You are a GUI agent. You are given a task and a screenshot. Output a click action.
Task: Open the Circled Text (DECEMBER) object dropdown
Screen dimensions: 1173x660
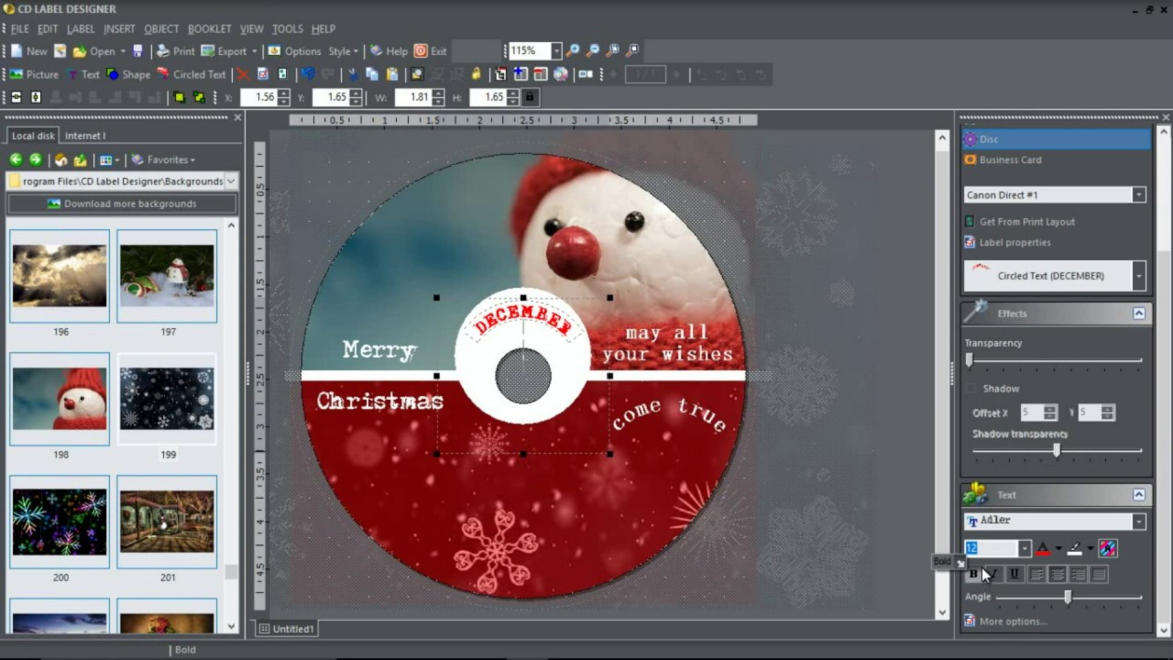(1139, 276)
